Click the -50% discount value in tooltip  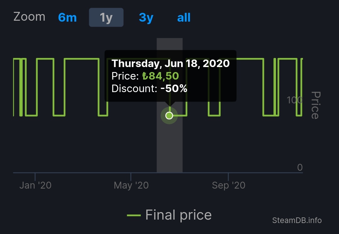pyautogui.click(x=174, y=89)
